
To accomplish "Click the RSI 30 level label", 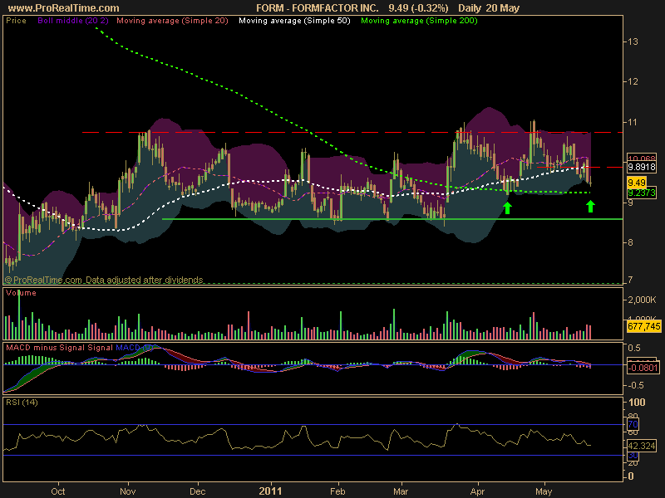I will click(x=633, y=455).
